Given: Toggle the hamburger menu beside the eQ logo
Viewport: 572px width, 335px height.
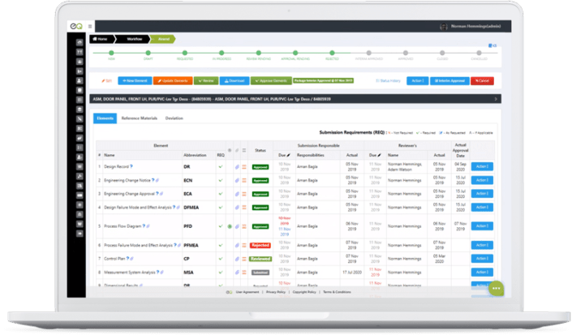Looking at the screenshot, I should pyautogui.click(x=90, y=26).
